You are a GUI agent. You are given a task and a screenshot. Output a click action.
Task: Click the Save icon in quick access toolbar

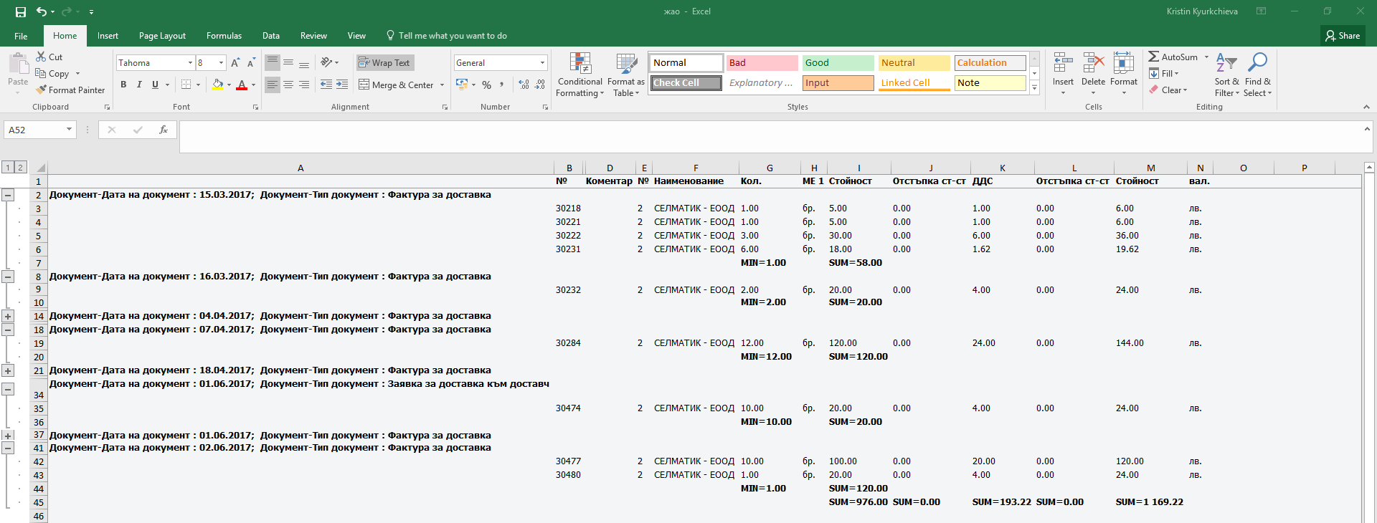point(20,11)
